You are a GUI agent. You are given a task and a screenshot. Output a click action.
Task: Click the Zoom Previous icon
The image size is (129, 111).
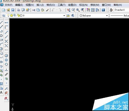(x=82, y=10)
